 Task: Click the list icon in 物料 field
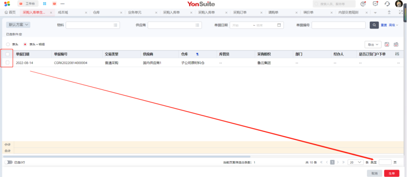pos(116,25)
